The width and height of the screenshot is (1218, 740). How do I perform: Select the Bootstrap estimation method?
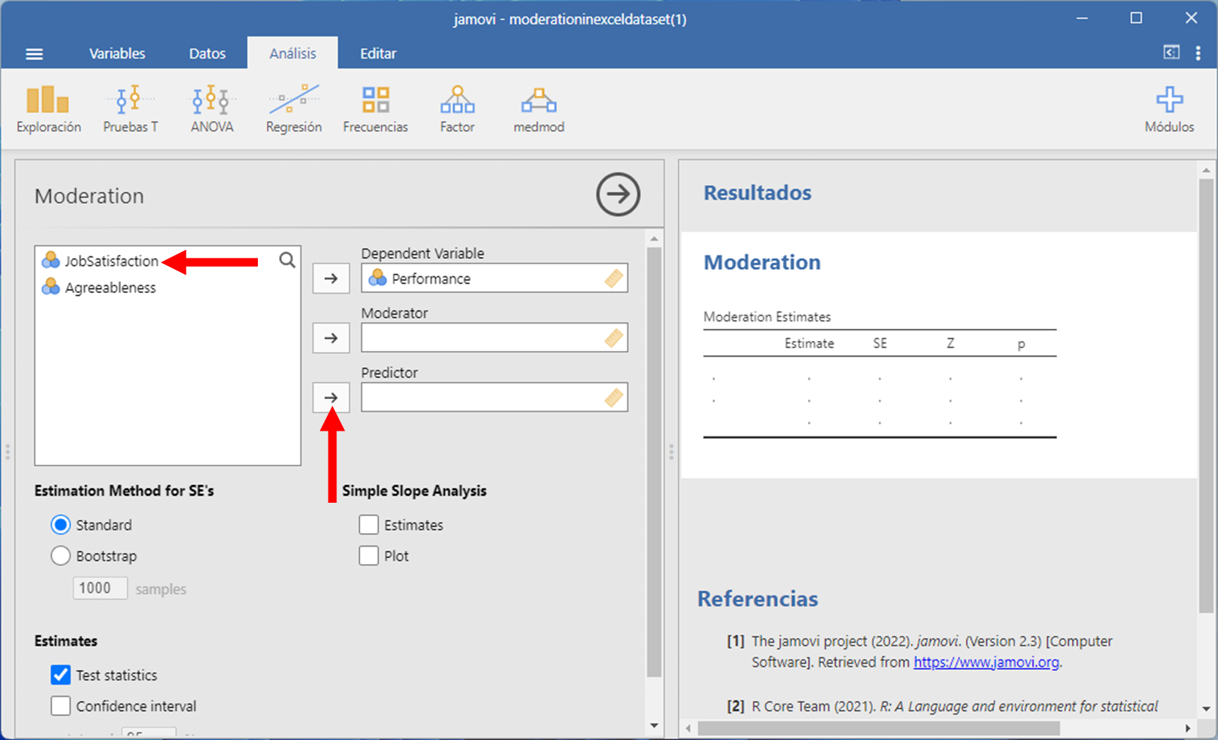click(61, 556)
